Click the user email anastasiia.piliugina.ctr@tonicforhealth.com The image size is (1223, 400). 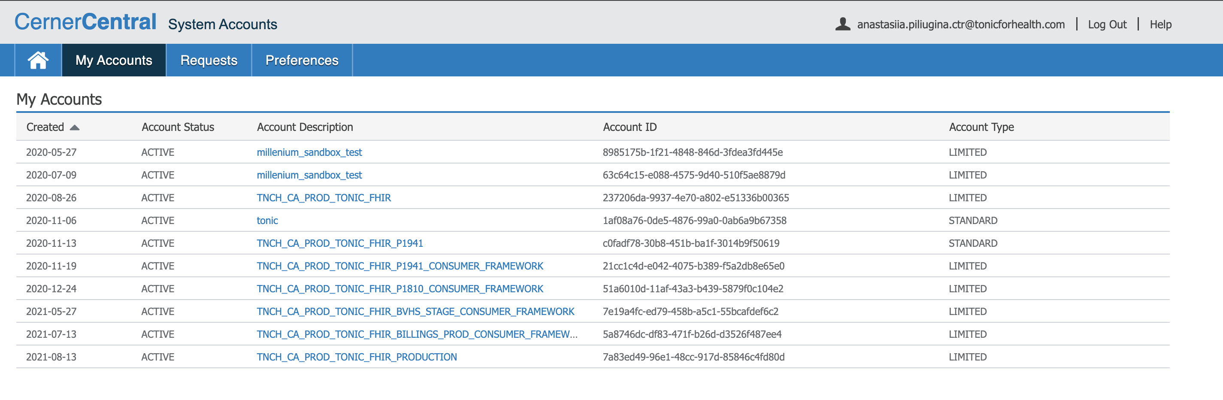(x=960, y=25)
